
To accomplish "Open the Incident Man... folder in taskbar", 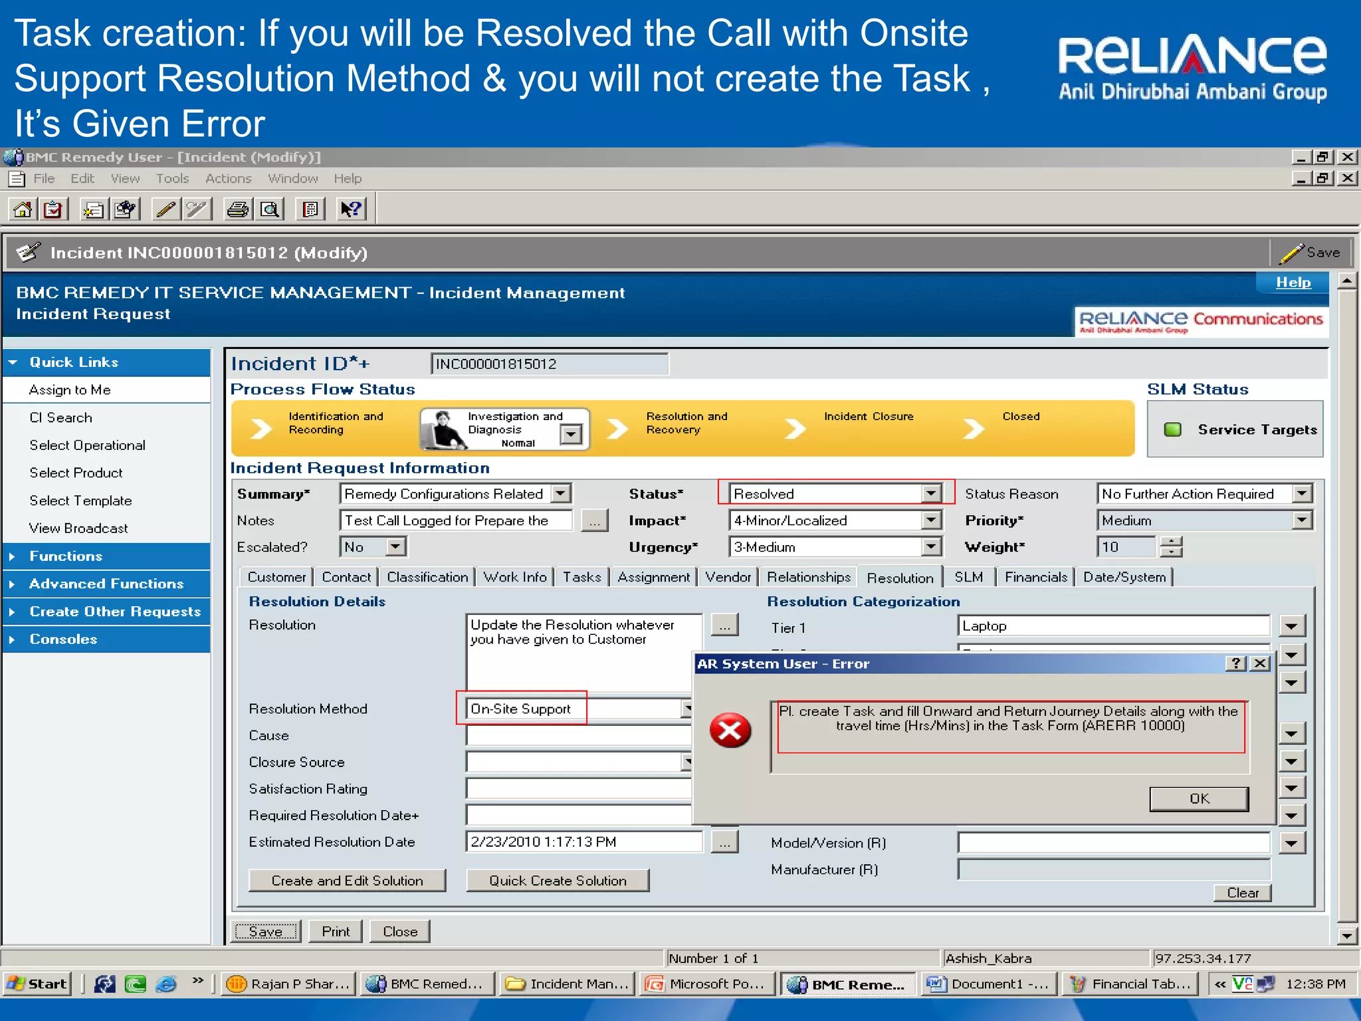I will pyautogui.click(x=567, y=984).
